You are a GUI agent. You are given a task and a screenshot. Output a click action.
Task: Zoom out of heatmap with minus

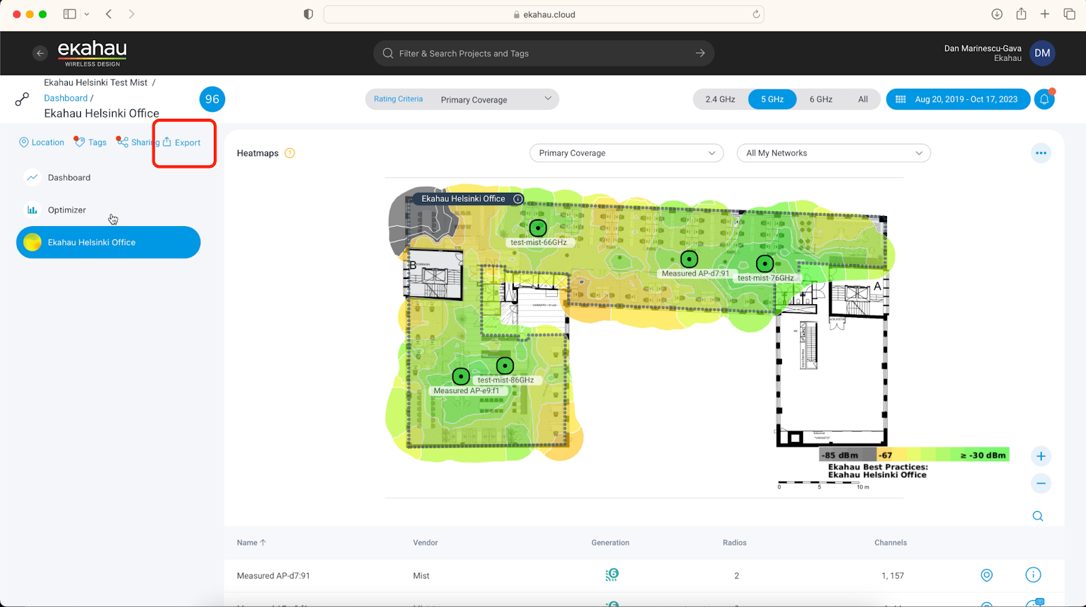coord(1041,483)
